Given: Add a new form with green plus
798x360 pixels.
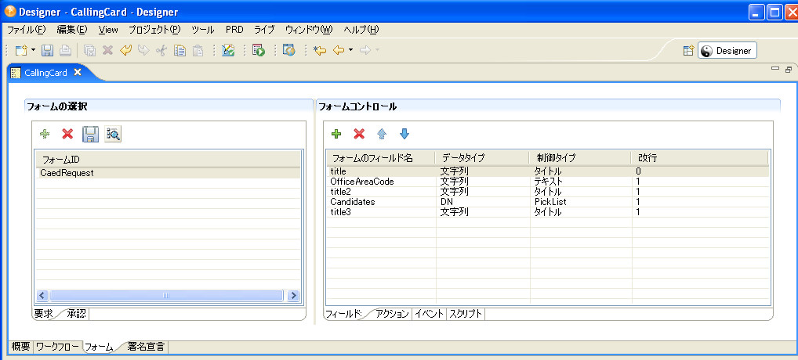Looking at the screenshot, I should (x=45, y=134).
